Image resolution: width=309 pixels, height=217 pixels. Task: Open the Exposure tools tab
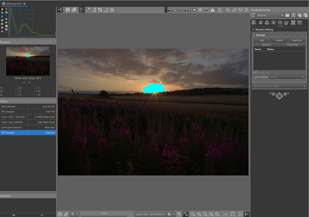254,22
